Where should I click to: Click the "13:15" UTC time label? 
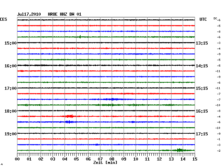click(202, 43)
